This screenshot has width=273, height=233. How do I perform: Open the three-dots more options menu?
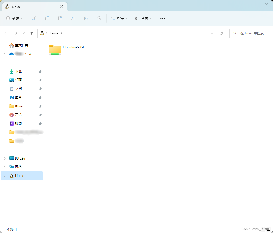(x=163, y=18)
